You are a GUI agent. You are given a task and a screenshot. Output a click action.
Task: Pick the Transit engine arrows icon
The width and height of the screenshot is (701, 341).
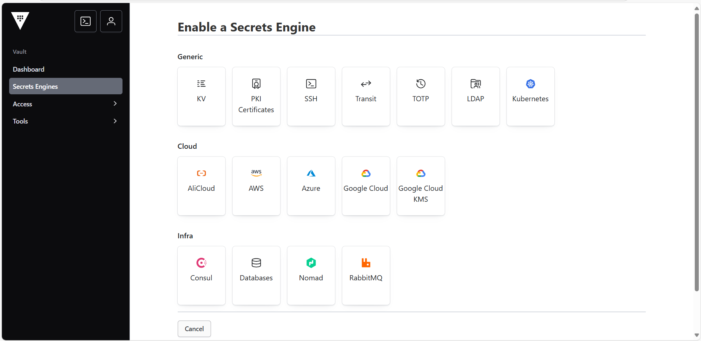point(366,84)
